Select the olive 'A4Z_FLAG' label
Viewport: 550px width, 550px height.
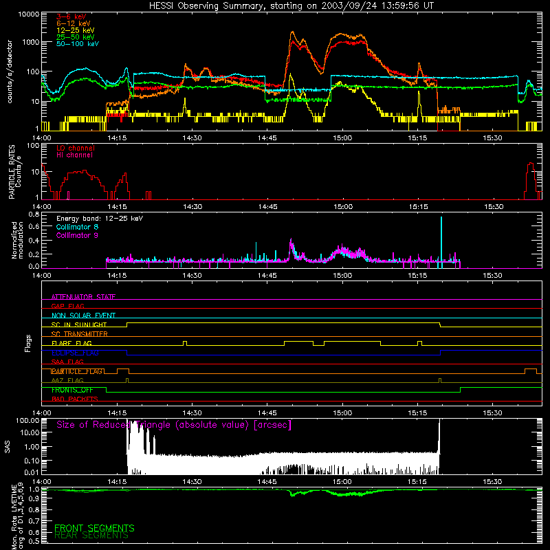[x=67, y=381]
